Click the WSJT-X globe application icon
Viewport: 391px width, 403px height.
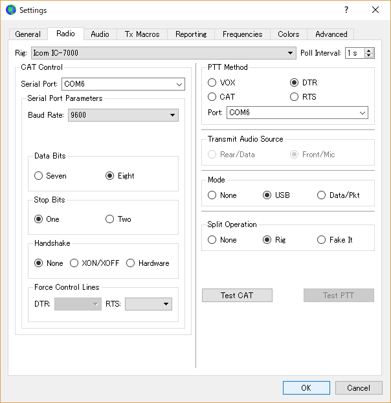pyautogui.click(x=11, y=10)
